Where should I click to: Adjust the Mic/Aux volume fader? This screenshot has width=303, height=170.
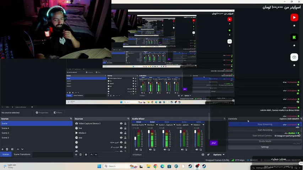(149, 132)
